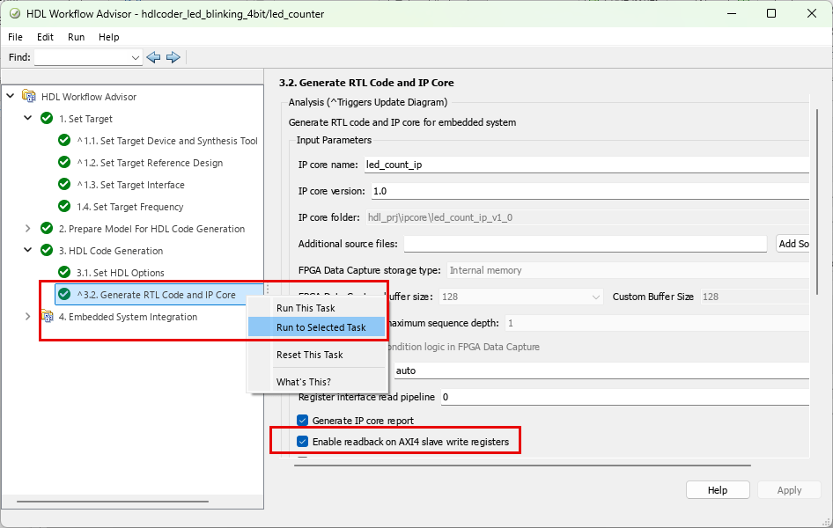Collapse the 1. Set Target tree node
Screen dimensions: 833x528
coord(28,119)
